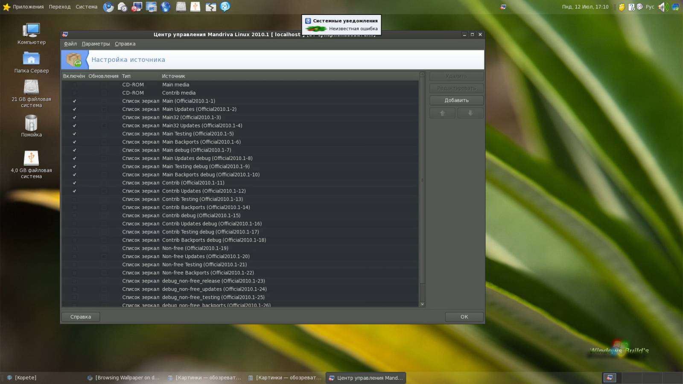
Task: Select debug_non-free_release (Official2010.1-23) row
Action: click(x=240, y=281)
